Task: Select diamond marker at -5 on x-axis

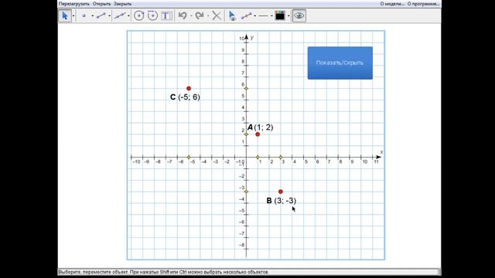Action: tap(189, 157)
